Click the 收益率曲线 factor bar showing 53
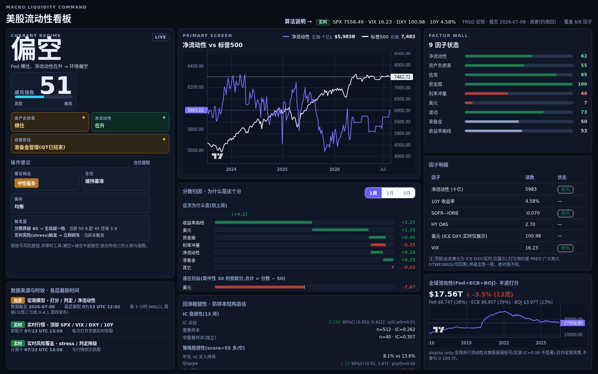598x374 pixels. click(519, 131)
